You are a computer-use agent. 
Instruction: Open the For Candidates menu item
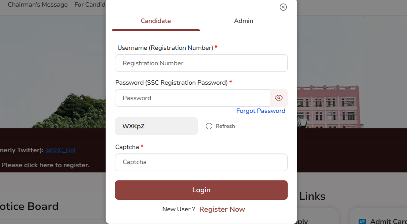[x=90, y=5]
